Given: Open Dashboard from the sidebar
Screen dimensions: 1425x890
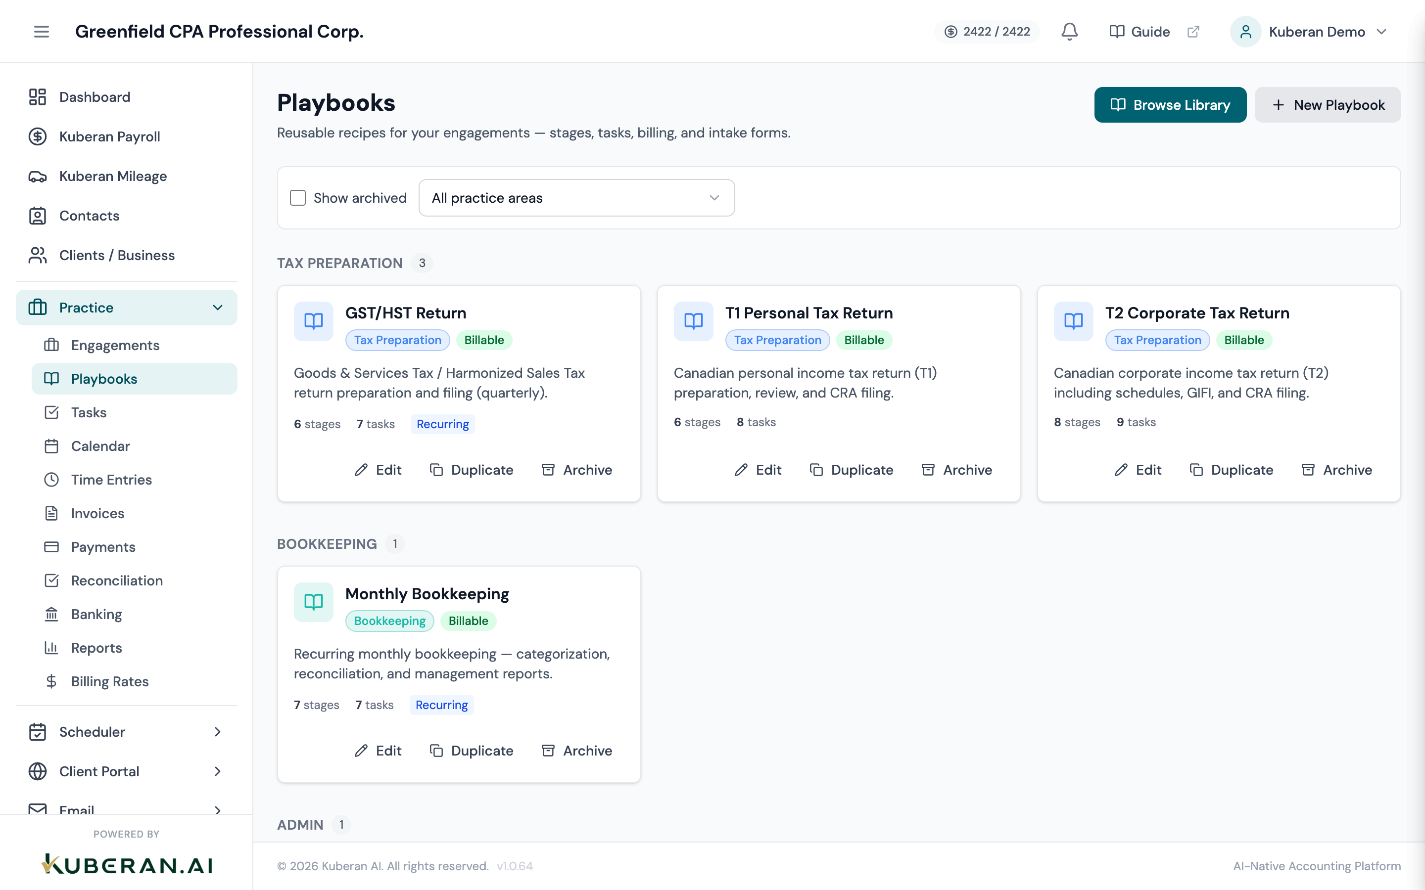Looking at the screenshot, I should tap(127, 97).
